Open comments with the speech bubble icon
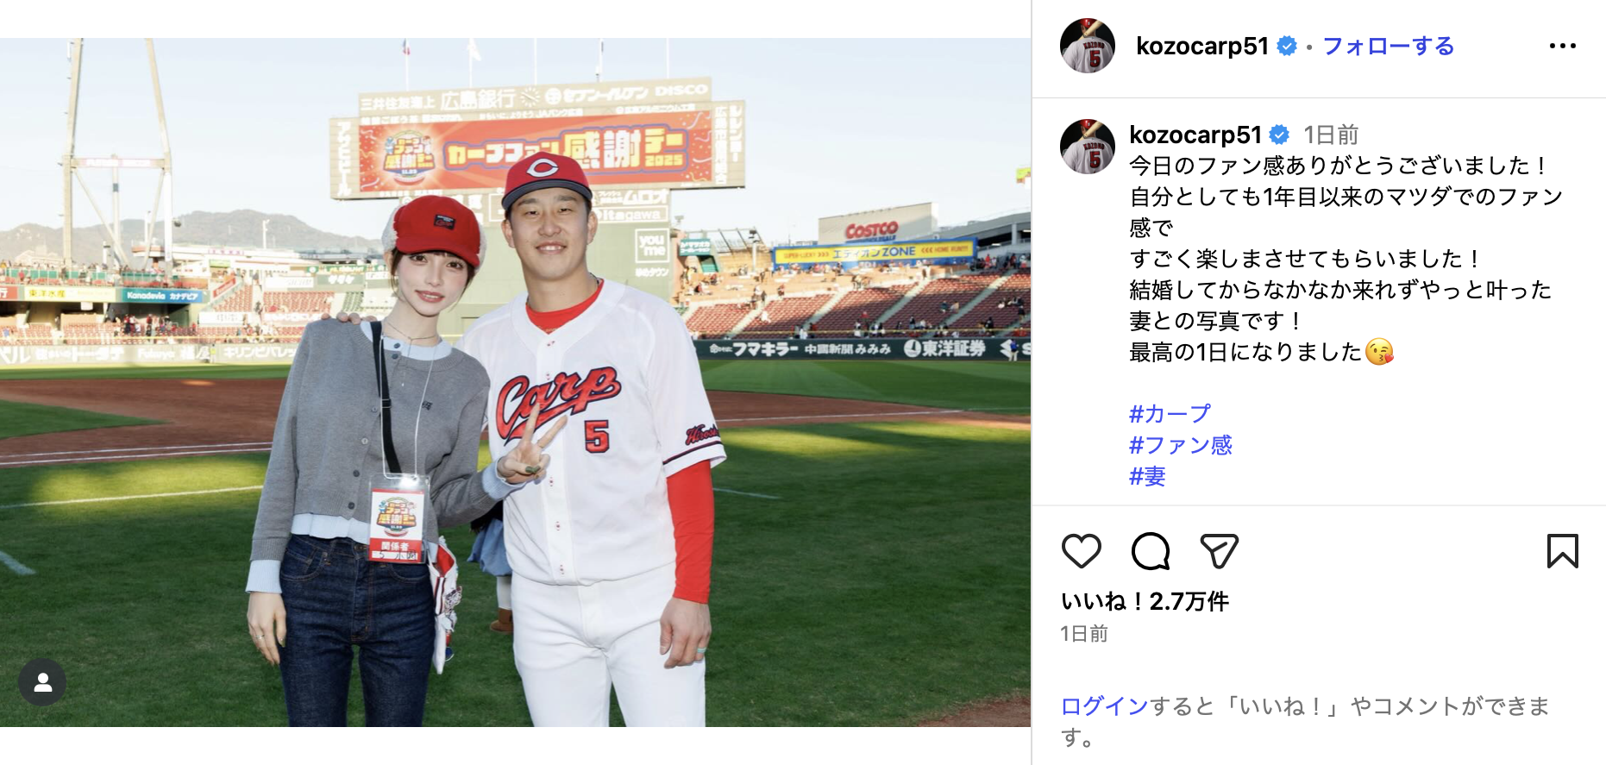Viewport: 1606px width, 765px height. click(x=1151, y=551)
